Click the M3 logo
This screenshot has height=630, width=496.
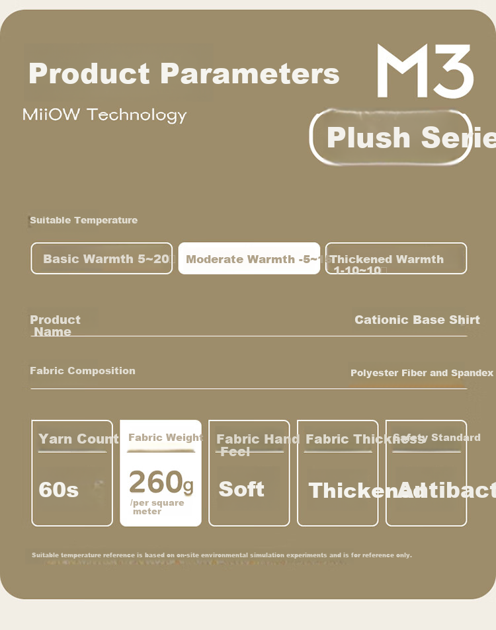(x=425, y=71)
